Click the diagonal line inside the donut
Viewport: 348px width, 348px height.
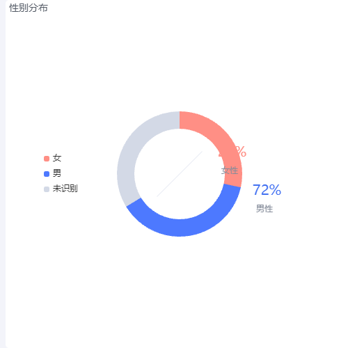coord(180,174)
